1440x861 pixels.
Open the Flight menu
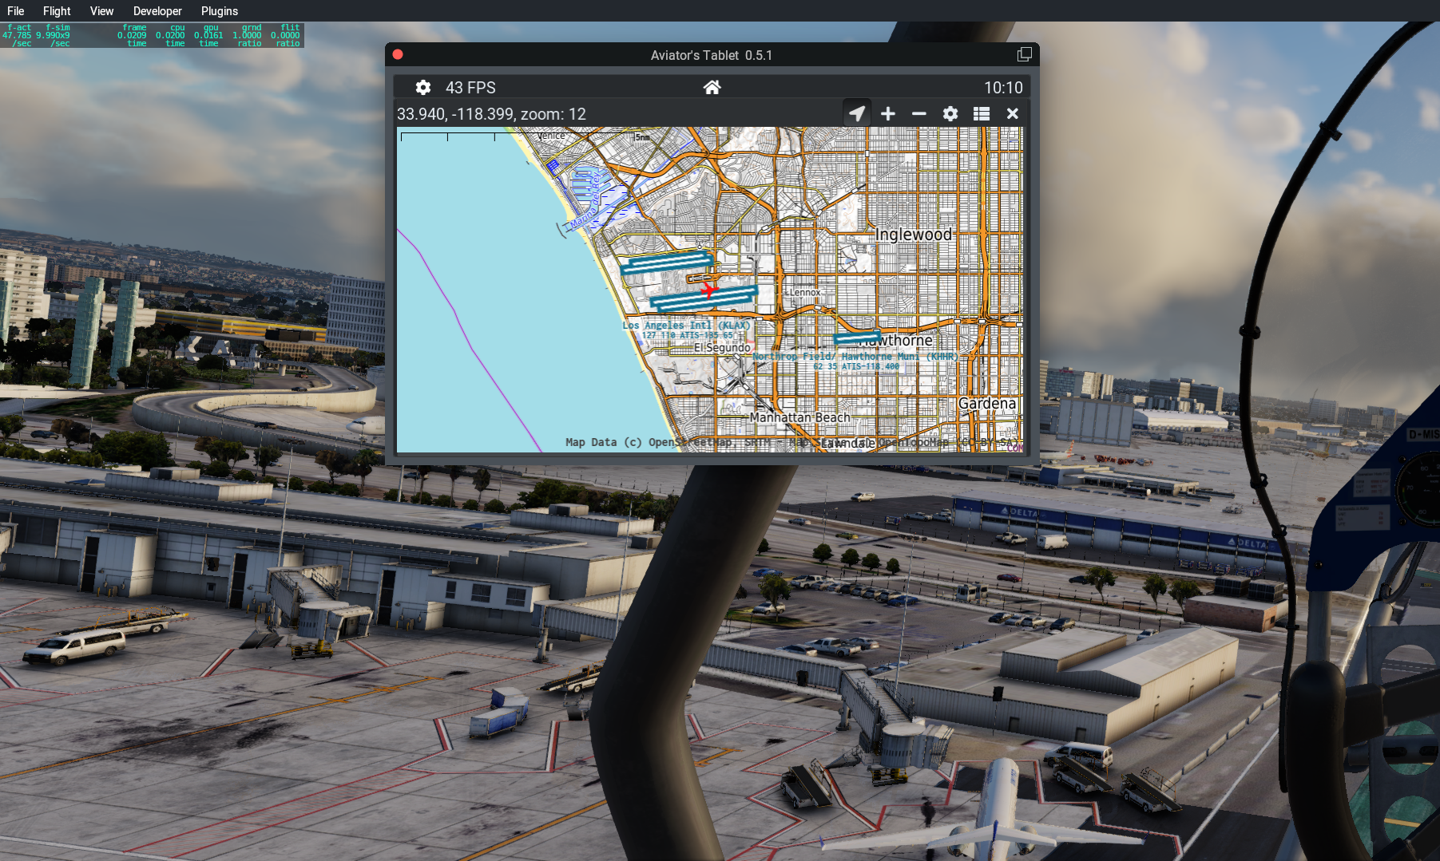(x=57, y=11)
